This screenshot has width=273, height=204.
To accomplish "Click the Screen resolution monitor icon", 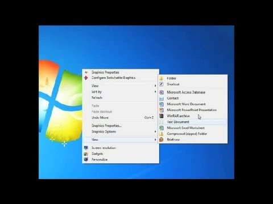I will [86, 148].
